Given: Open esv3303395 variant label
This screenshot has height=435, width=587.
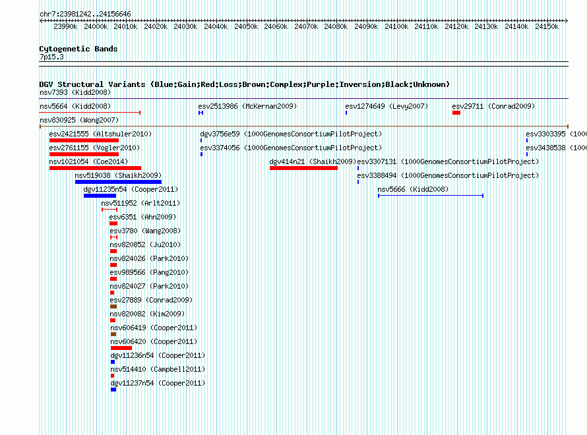Looking at the screenshot, I should 556,134.
